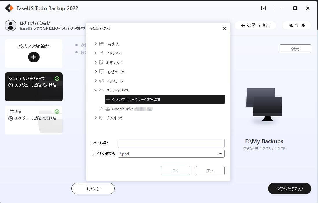The height and width of the screenshot is (203, 318).
Task: Open the ツール menu button
Action: click(x=297, y=25)
